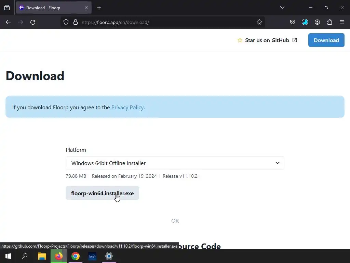Bookmark this page with star icon
This screenshot has width=350, height=263.
(x=259, y=22)
